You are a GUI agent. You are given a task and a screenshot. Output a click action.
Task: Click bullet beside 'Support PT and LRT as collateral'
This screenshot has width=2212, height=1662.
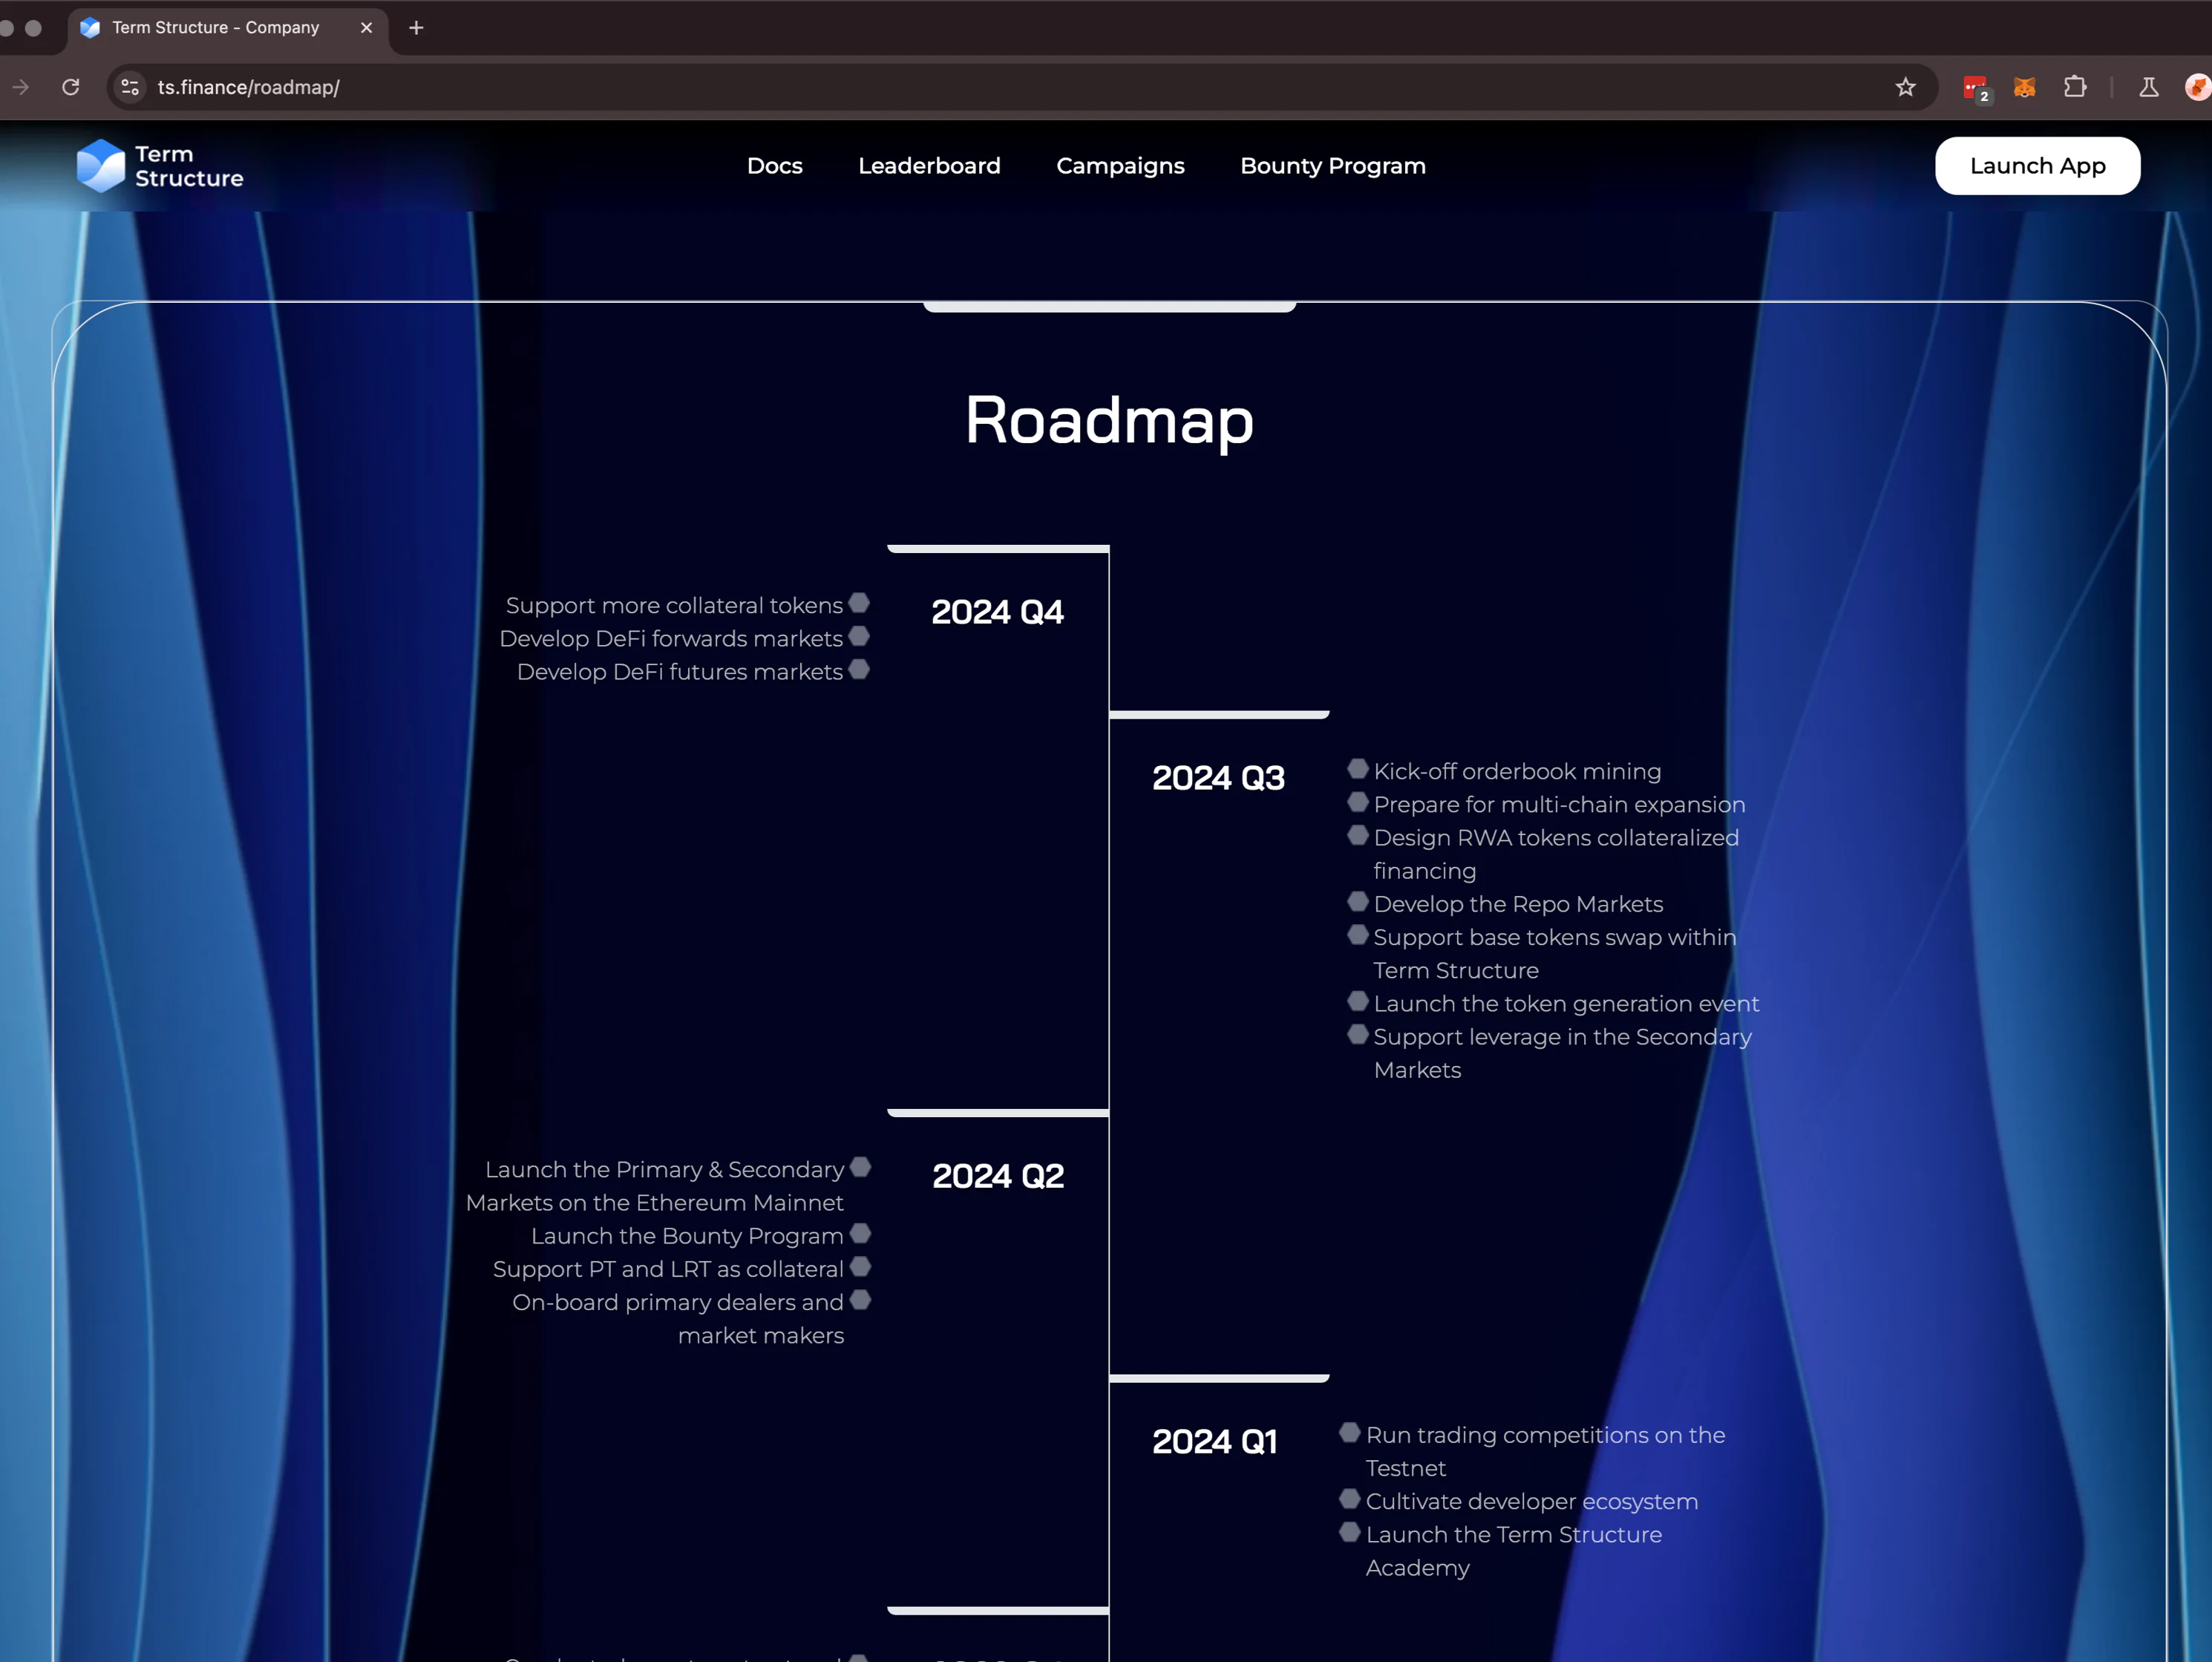(860, 1267)
